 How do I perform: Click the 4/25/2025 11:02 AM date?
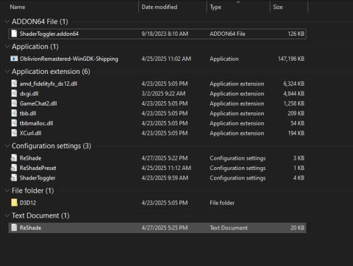coord(166,59)
